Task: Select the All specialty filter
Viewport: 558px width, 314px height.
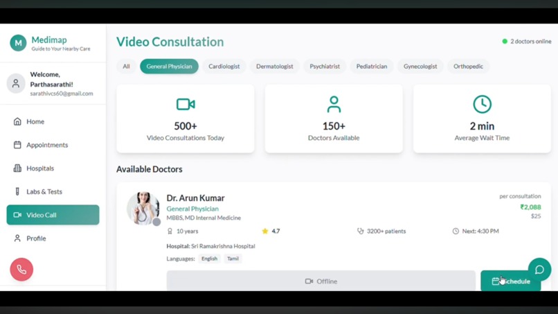Action: coord(126,67)
